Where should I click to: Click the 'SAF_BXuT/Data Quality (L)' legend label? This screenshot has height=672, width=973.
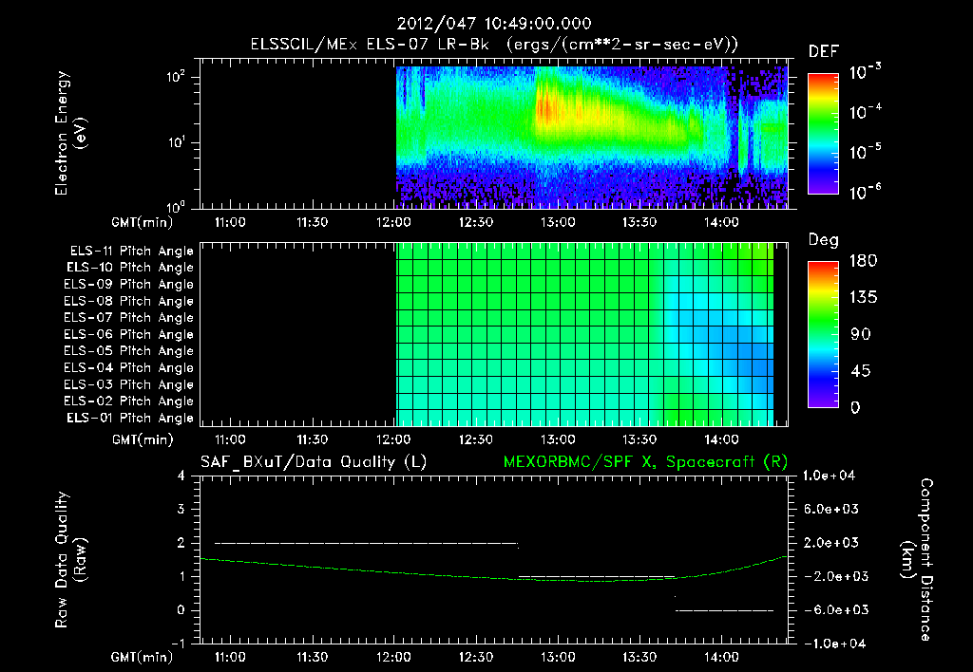[314, 462]
